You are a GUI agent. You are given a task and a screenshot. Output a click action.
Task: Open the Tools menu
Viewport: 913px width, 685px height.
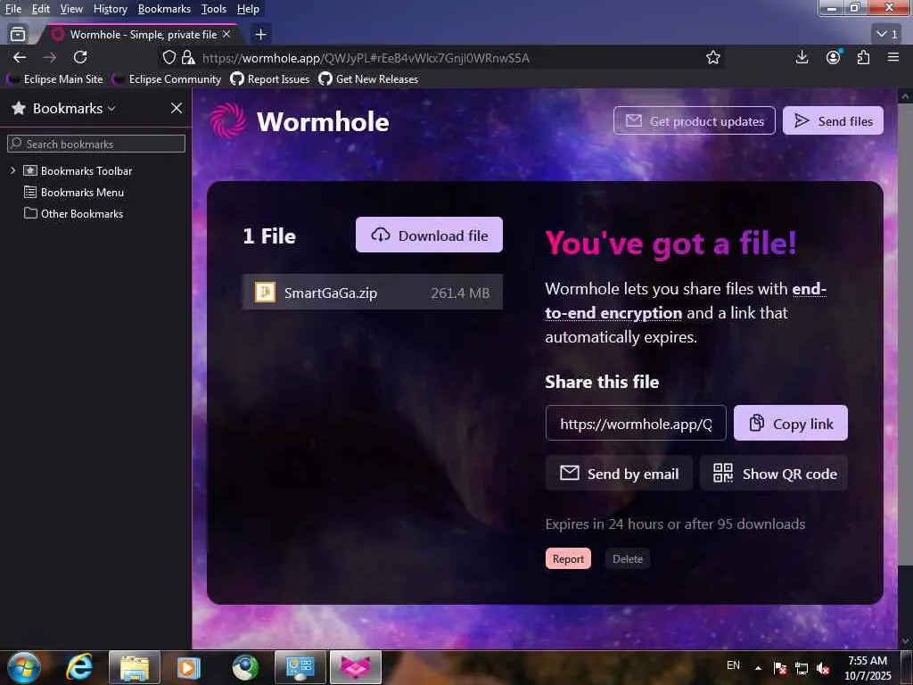(x=214, y=9)
